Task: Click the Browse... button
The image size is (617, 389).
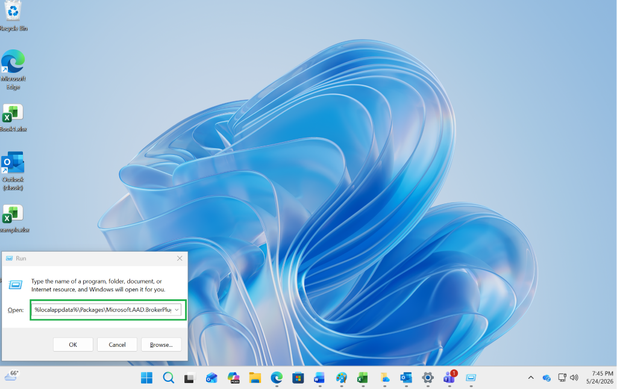Action: 161,344
